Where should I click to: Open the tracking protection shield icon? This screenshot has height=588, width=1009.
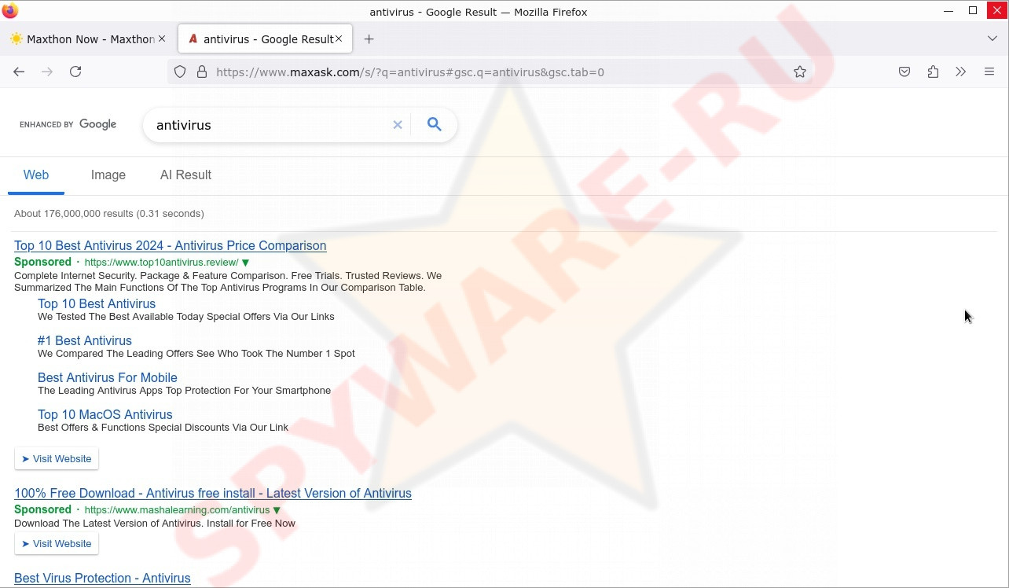[180, 72]
